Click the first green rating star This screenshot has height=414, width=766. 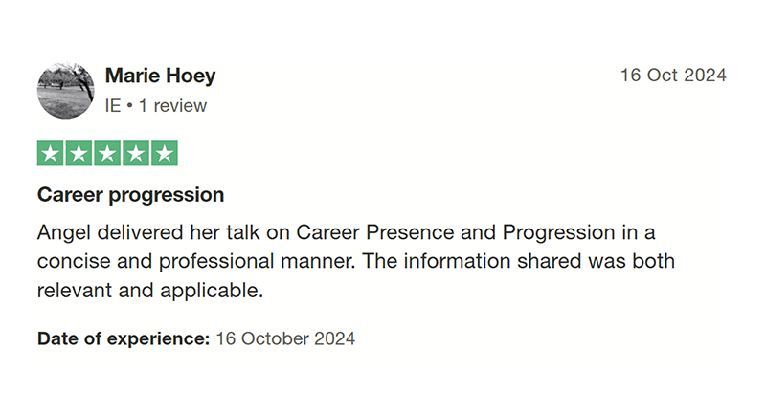(51, 153)
